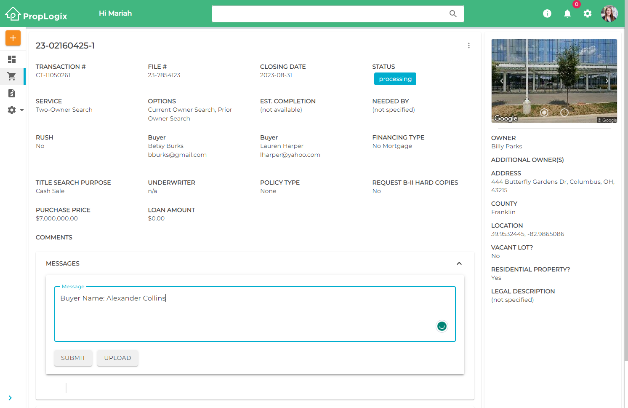This screenshot has width=628, height=408.
Task: Open notifications bell icon
Action: [x=567, y=13]
